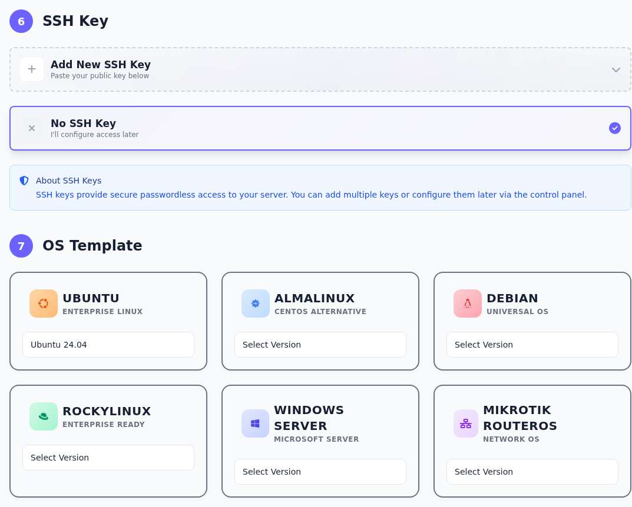The width and height of the screenshot is (632, 507).
Task: Click the Ubuntu logo icon
Action: pyautogui.click(x=44, y=303)
